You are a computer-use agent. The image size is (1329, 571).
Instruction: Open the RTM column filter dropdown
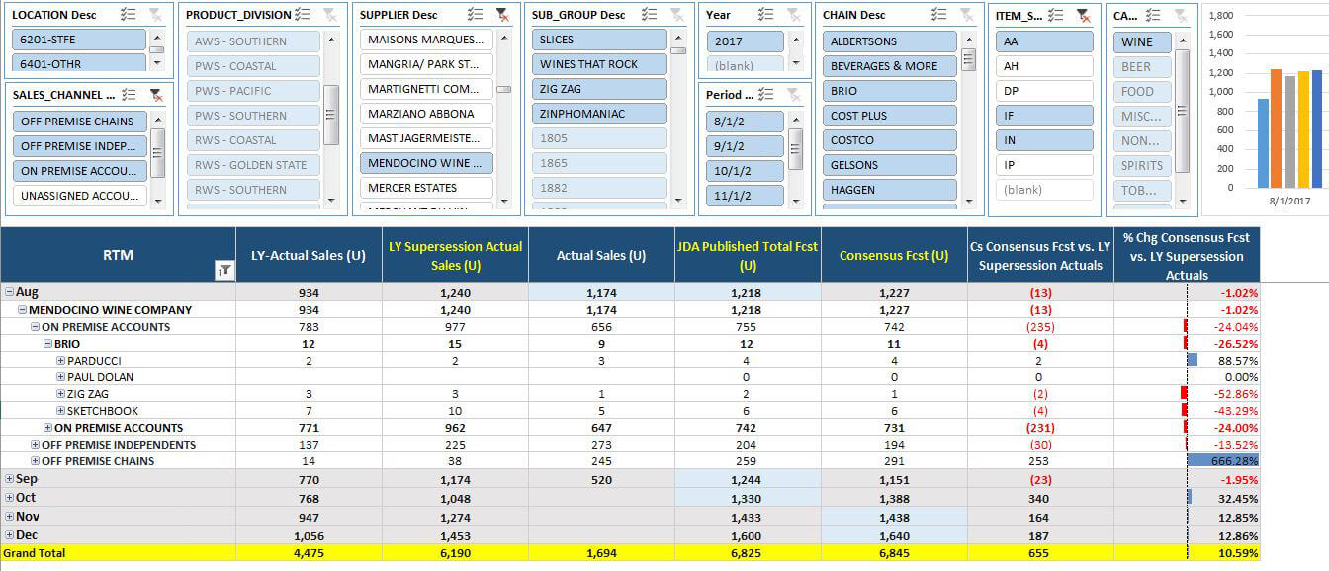click(x=224, y=271)
